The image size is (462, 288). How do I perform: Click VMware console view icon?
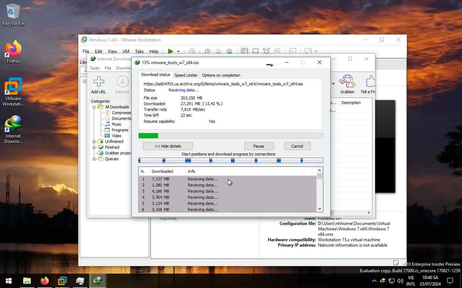[293, 51]
